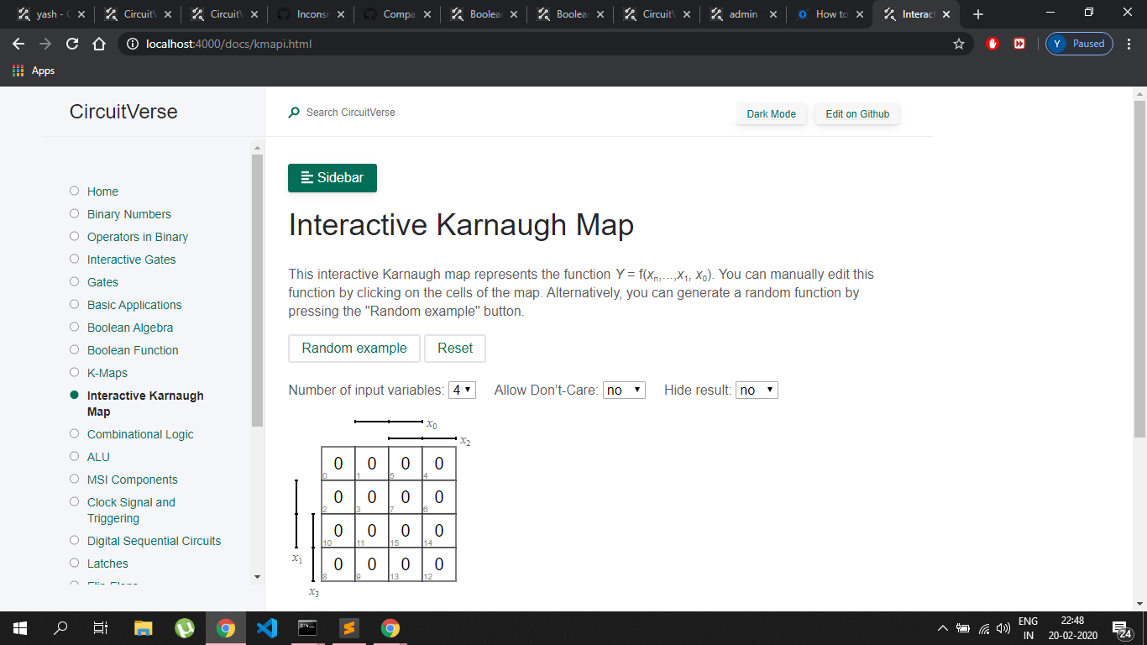
Task: Toggle Karnaugh map cell 12
Action: coord(438,564)
